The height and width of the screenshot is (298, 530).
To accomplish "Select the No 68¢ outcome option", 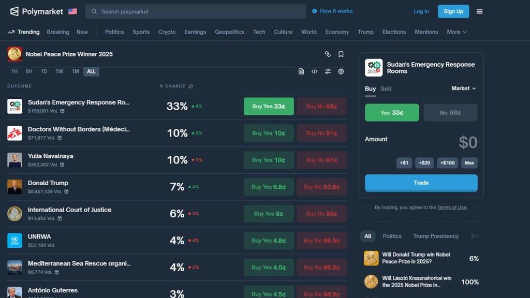I will tap(450, 113).
